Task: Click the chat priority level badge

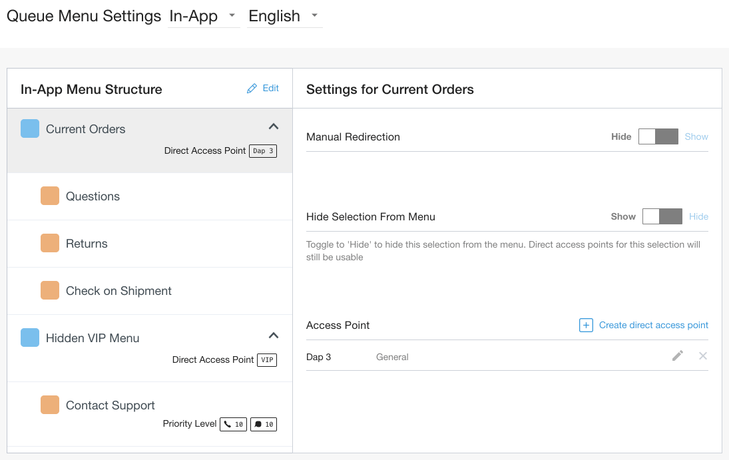Action: tap(264, 424)
